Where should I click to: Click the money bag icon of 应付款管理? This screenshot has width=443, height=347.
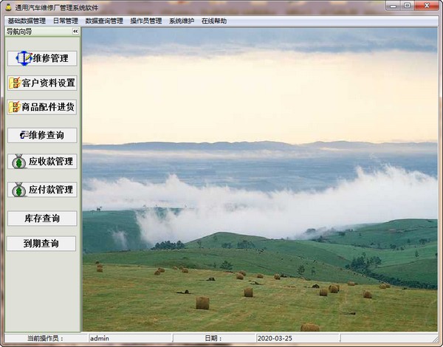19,190
